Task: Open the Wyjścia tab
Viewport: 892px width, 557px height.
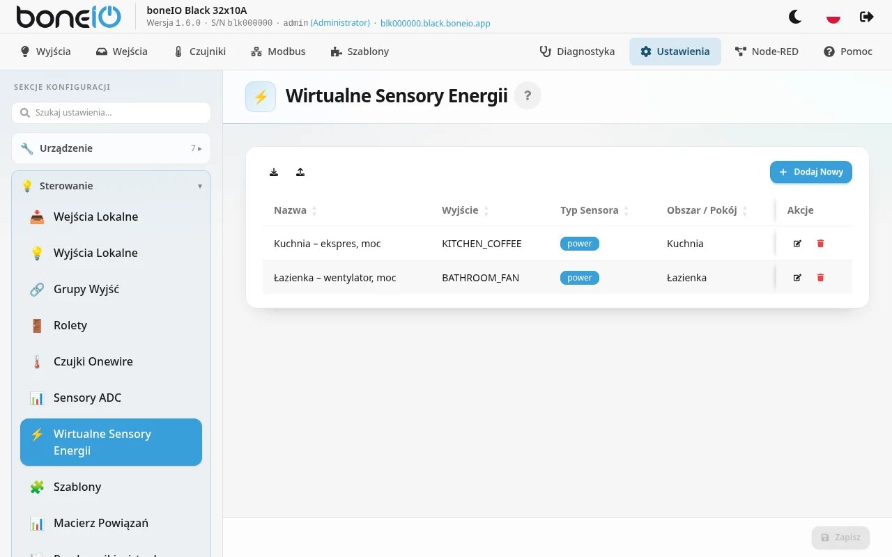Action: 45,52
